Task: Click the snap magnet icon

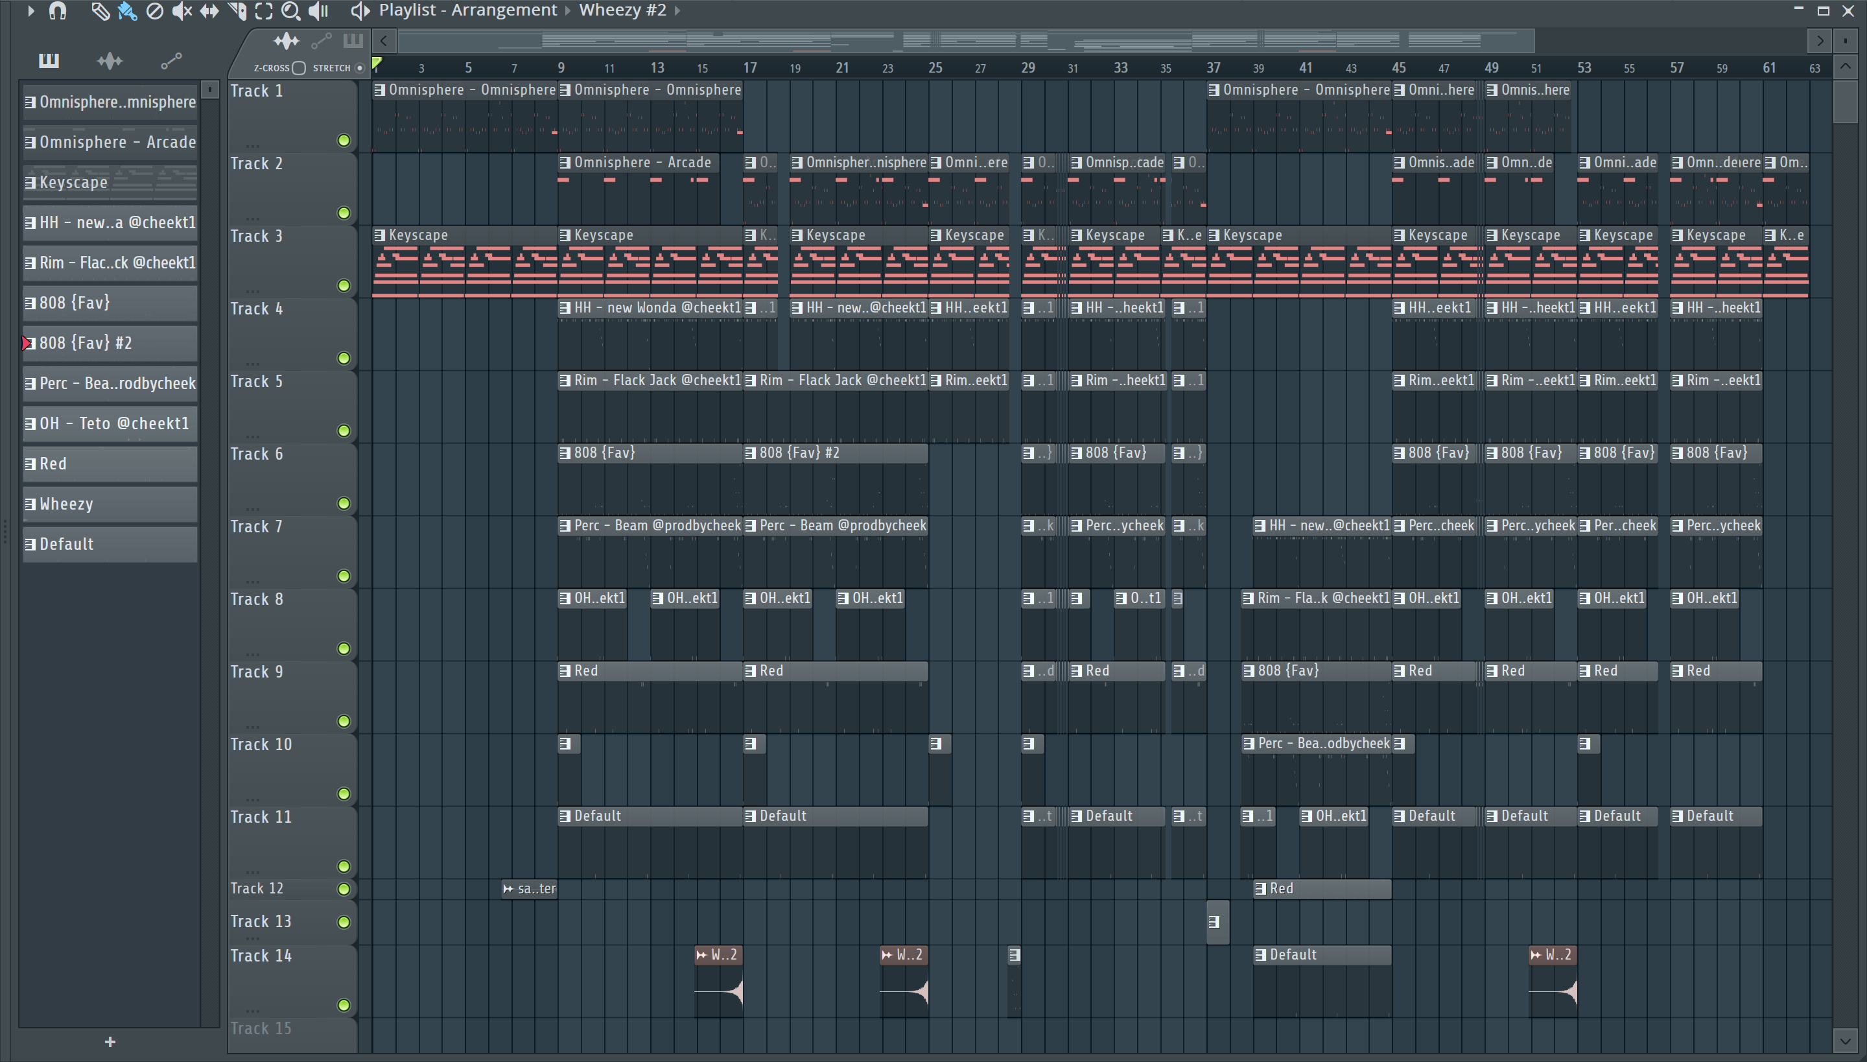Action: (x=58, y=10)
